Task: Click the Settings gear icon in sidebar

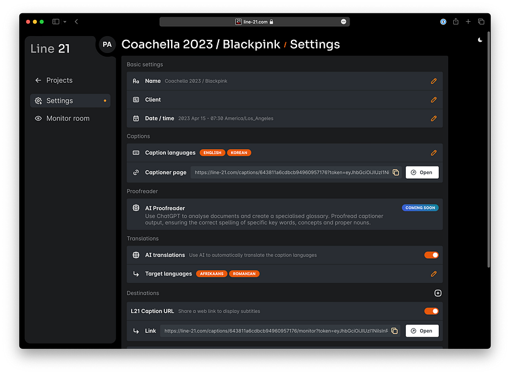Action: pos(38,100)
